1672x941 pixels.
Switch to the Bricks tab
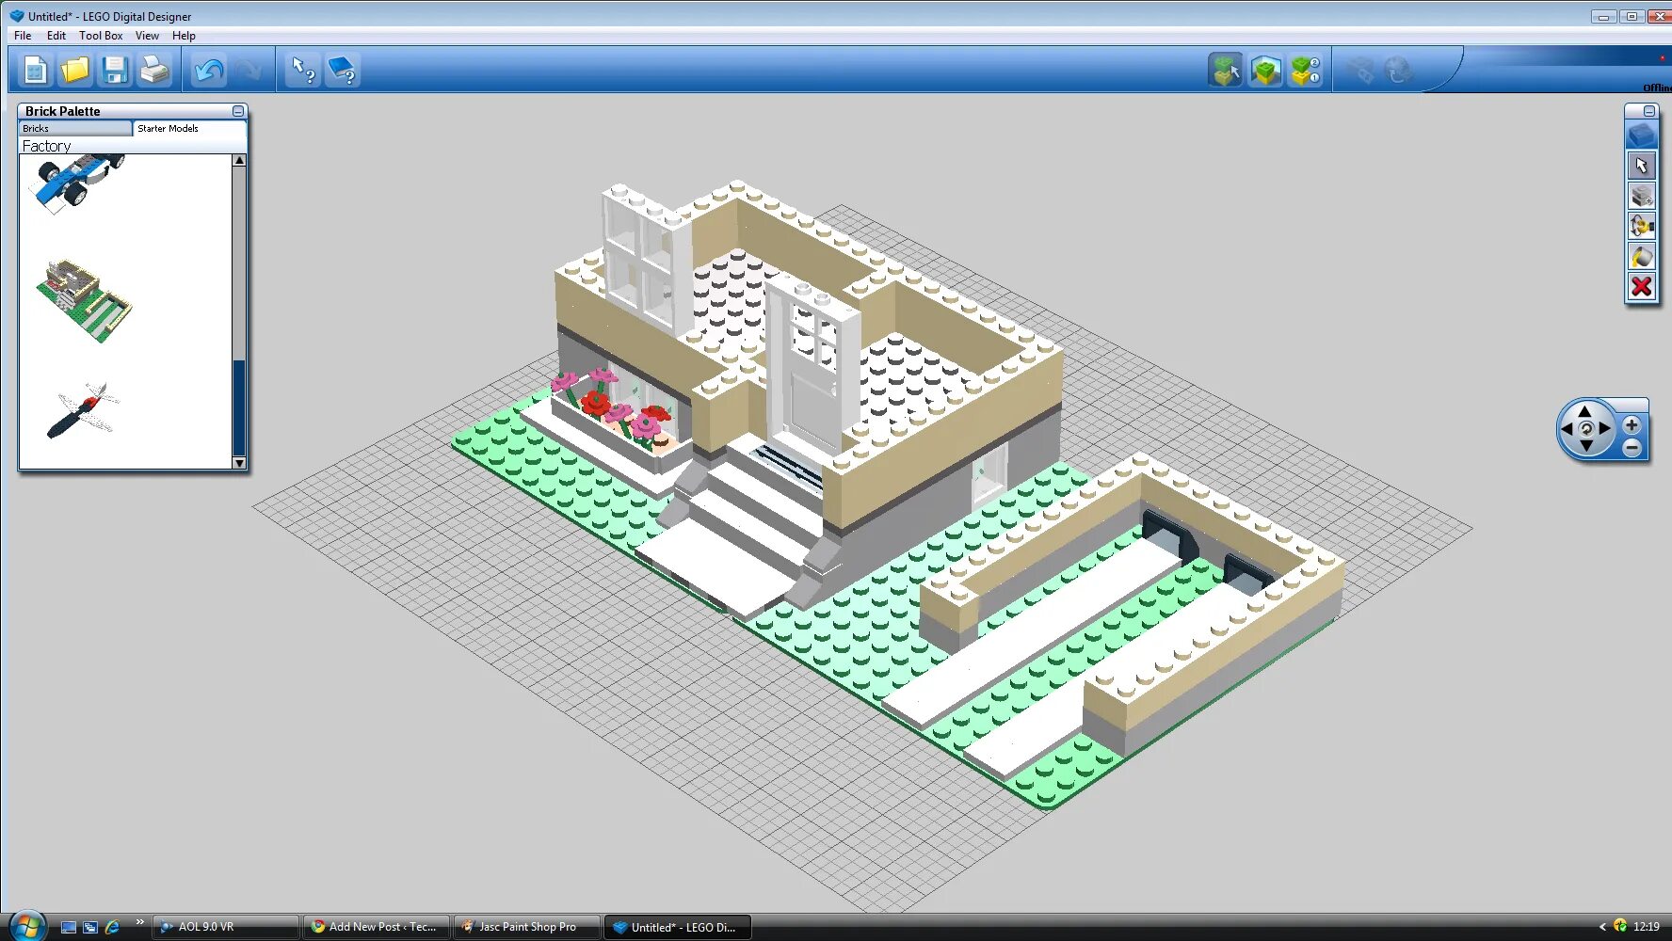click(x=75, y=128)
